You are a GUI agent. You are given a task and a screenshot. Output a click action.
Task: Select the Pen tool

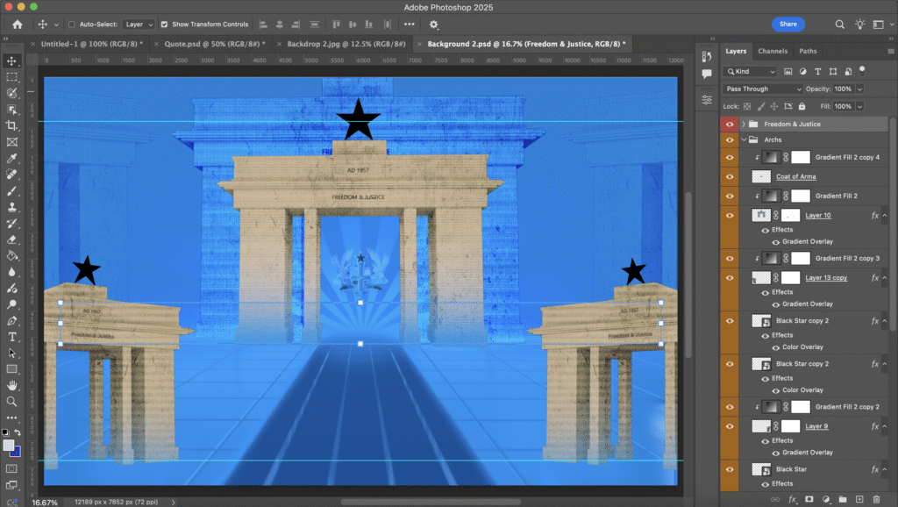tap(11, 321)
